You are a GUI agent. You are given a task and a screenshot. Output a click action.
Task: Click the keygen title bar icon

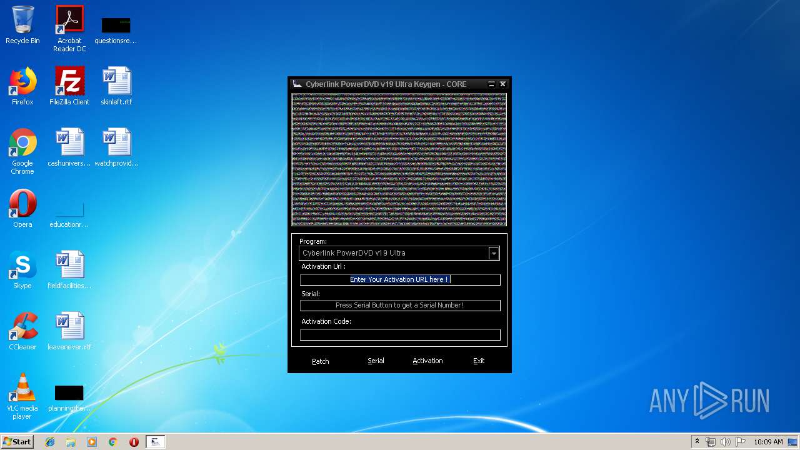(297, 84)
